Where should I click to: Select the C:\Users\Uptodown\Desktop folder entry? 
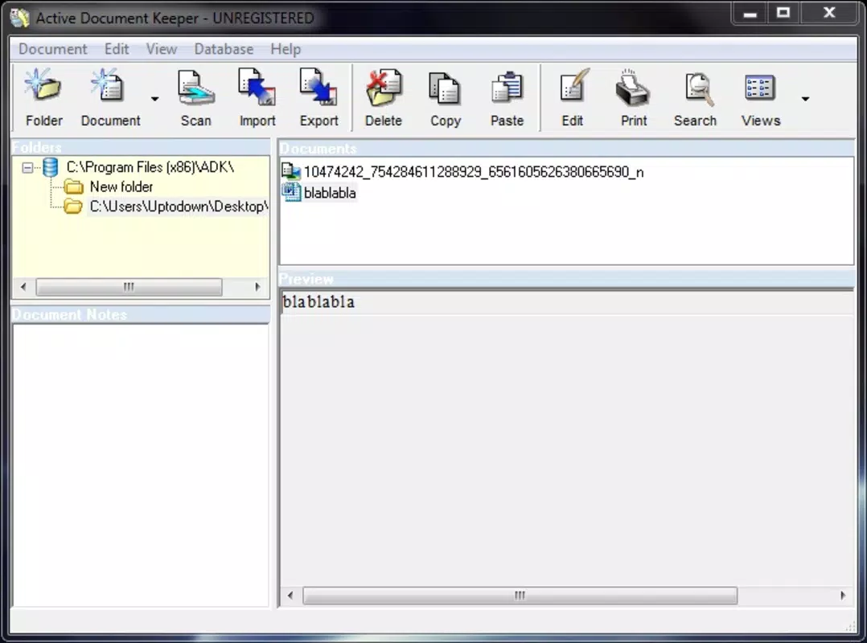click(x=178, y=207)
